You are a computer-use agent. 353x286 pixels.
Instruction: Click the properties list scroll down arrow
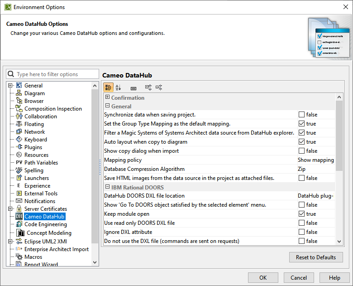click(x=339, y=241)
